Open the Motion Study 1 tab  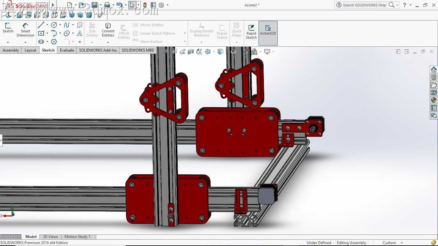pyautogui.click(x=77, y=237)
